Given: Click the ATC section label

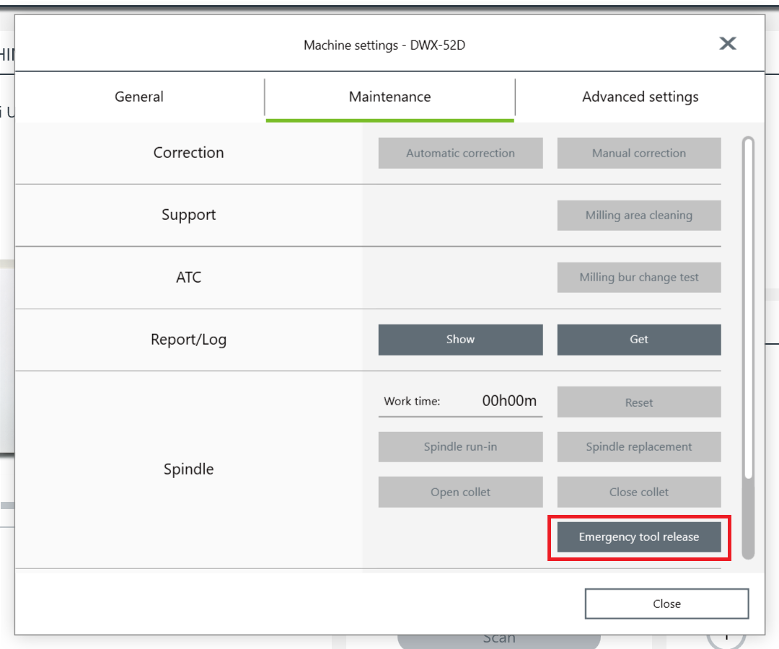Looking at the screenshot, I should pos(189,277).
